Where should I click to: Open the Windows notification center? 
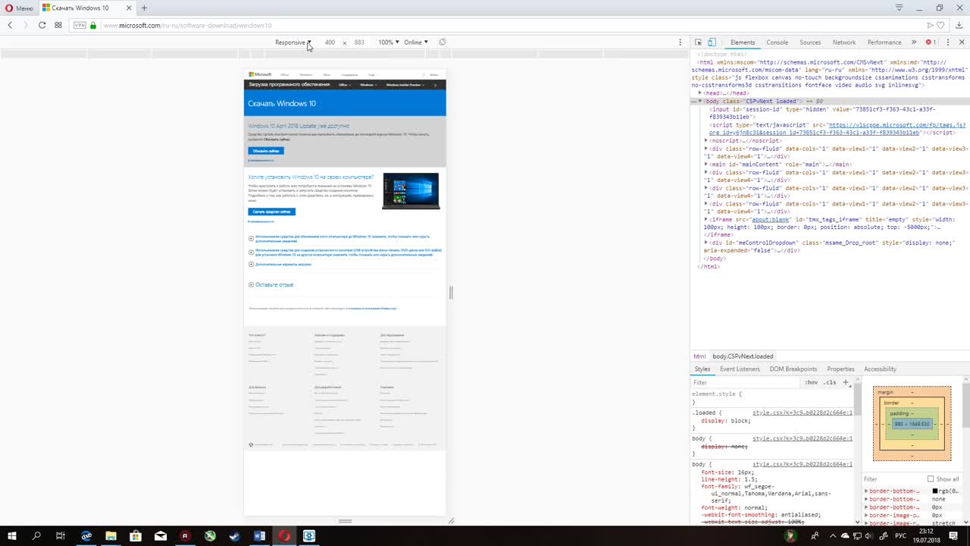[x=954, y=536]
